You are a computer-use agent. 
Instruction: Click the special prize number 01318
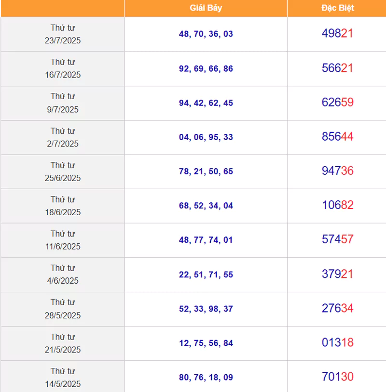tap(337, 342)
